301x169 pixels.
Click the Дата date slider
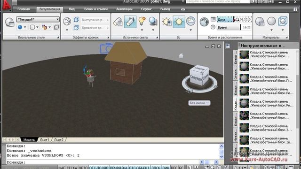[x=234, y=19]
